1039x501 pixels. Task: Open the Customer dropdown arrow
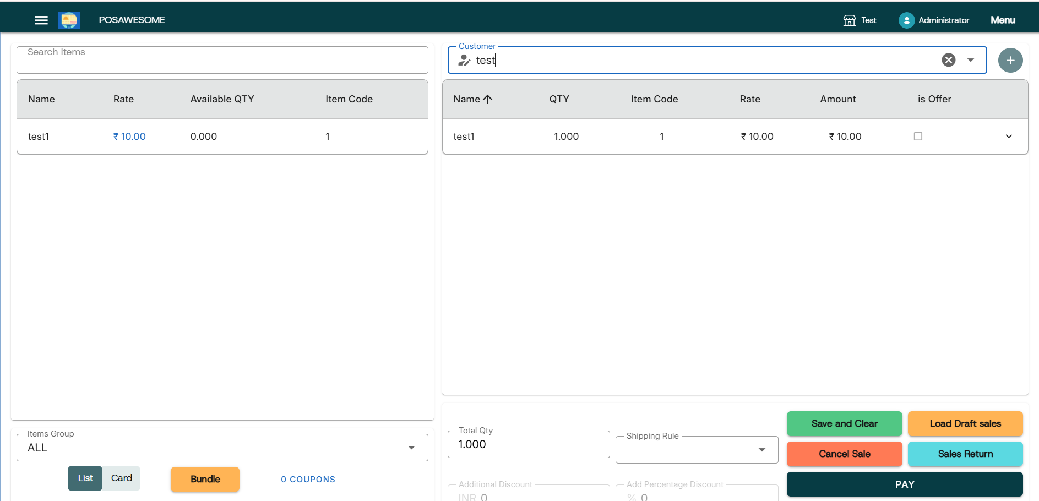(971, 60)
